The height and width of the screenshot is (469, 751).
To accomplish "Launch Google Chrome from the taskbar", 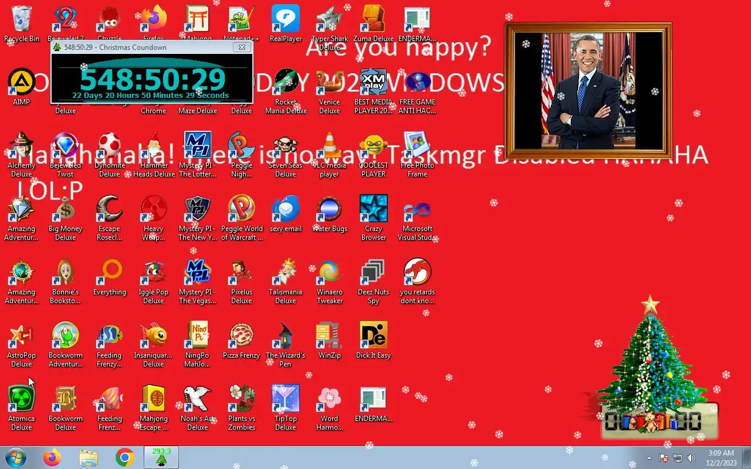I will click(x=124, y=457).
